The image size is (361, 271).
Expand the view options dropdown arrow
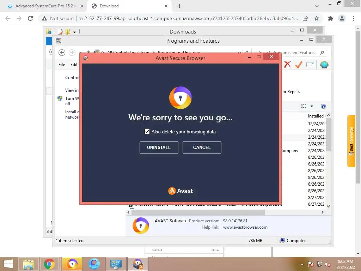312,106
